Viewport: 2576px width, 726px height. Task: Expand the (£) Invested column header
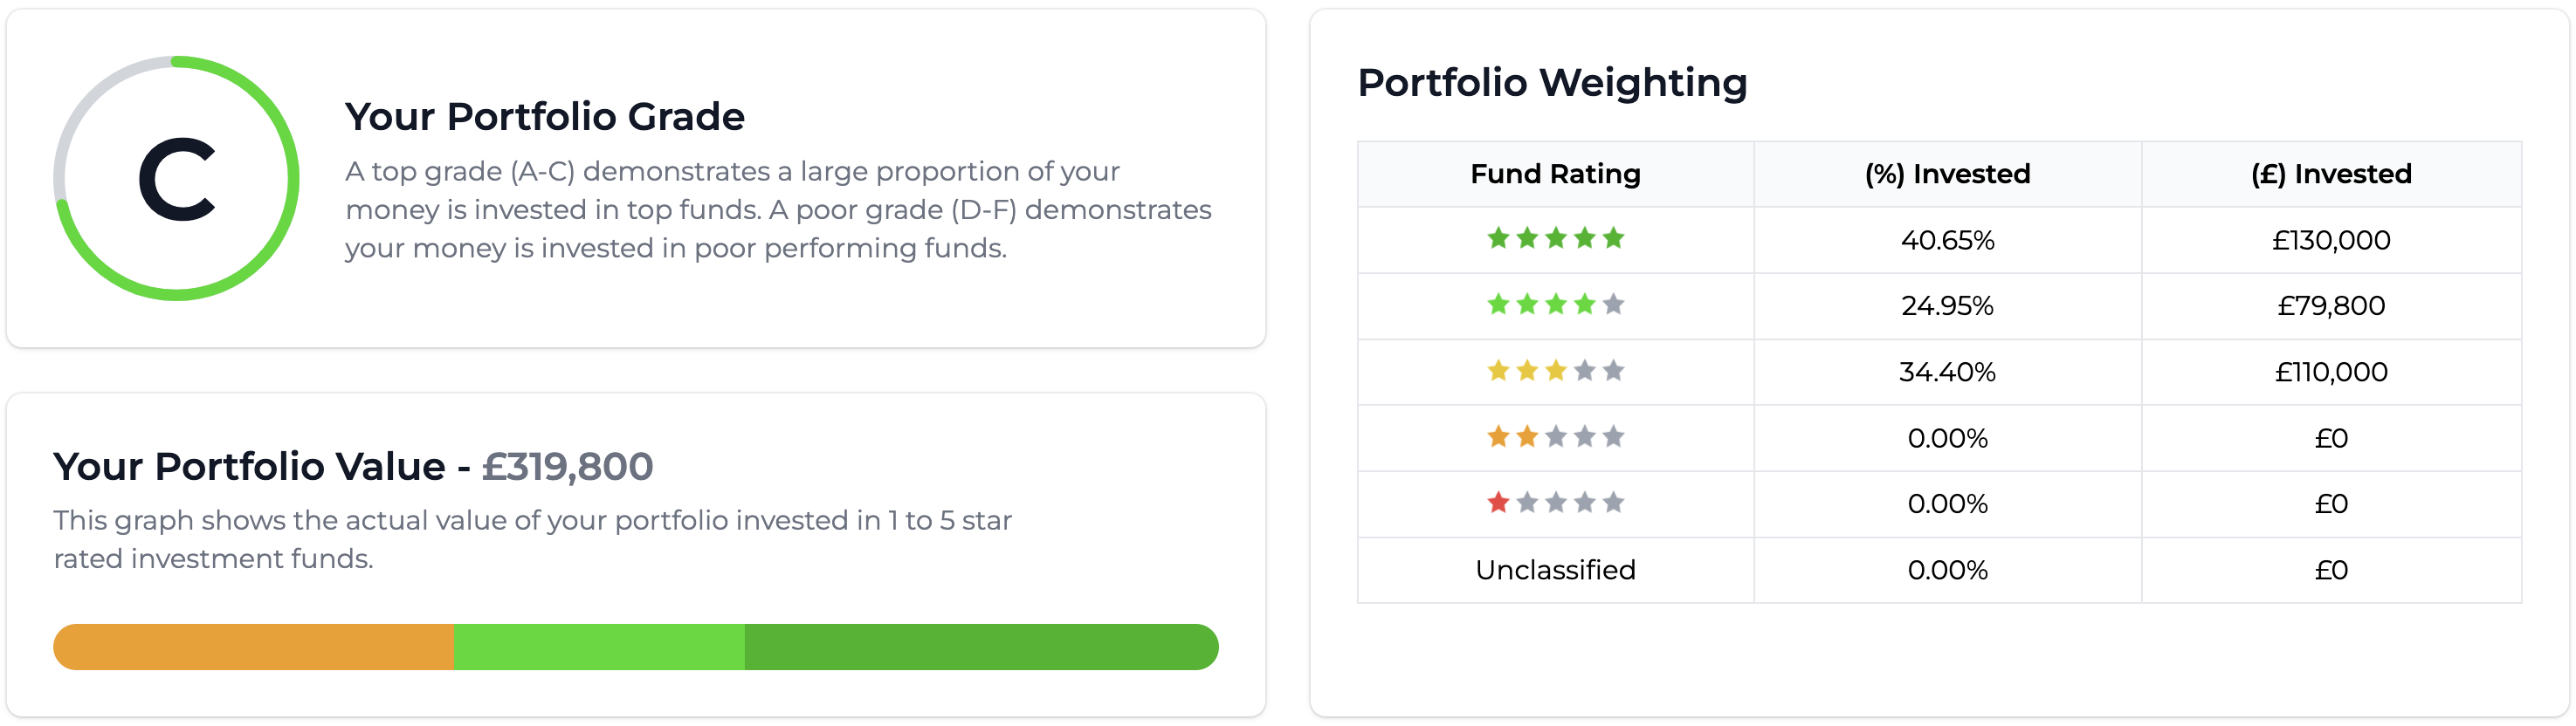[x=2332, y=173]
